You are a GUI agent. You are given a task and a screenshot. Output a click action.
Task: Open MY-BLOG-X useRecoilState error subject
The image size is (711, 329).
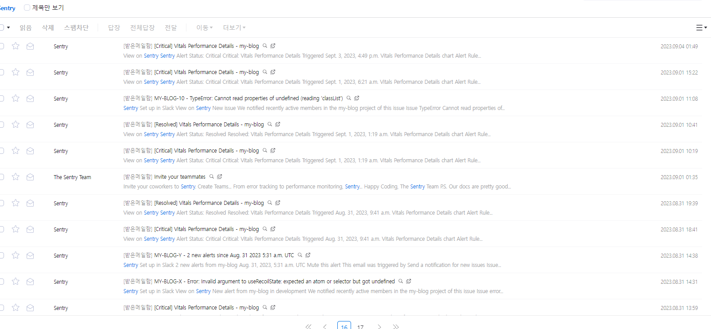pos(274,282)
